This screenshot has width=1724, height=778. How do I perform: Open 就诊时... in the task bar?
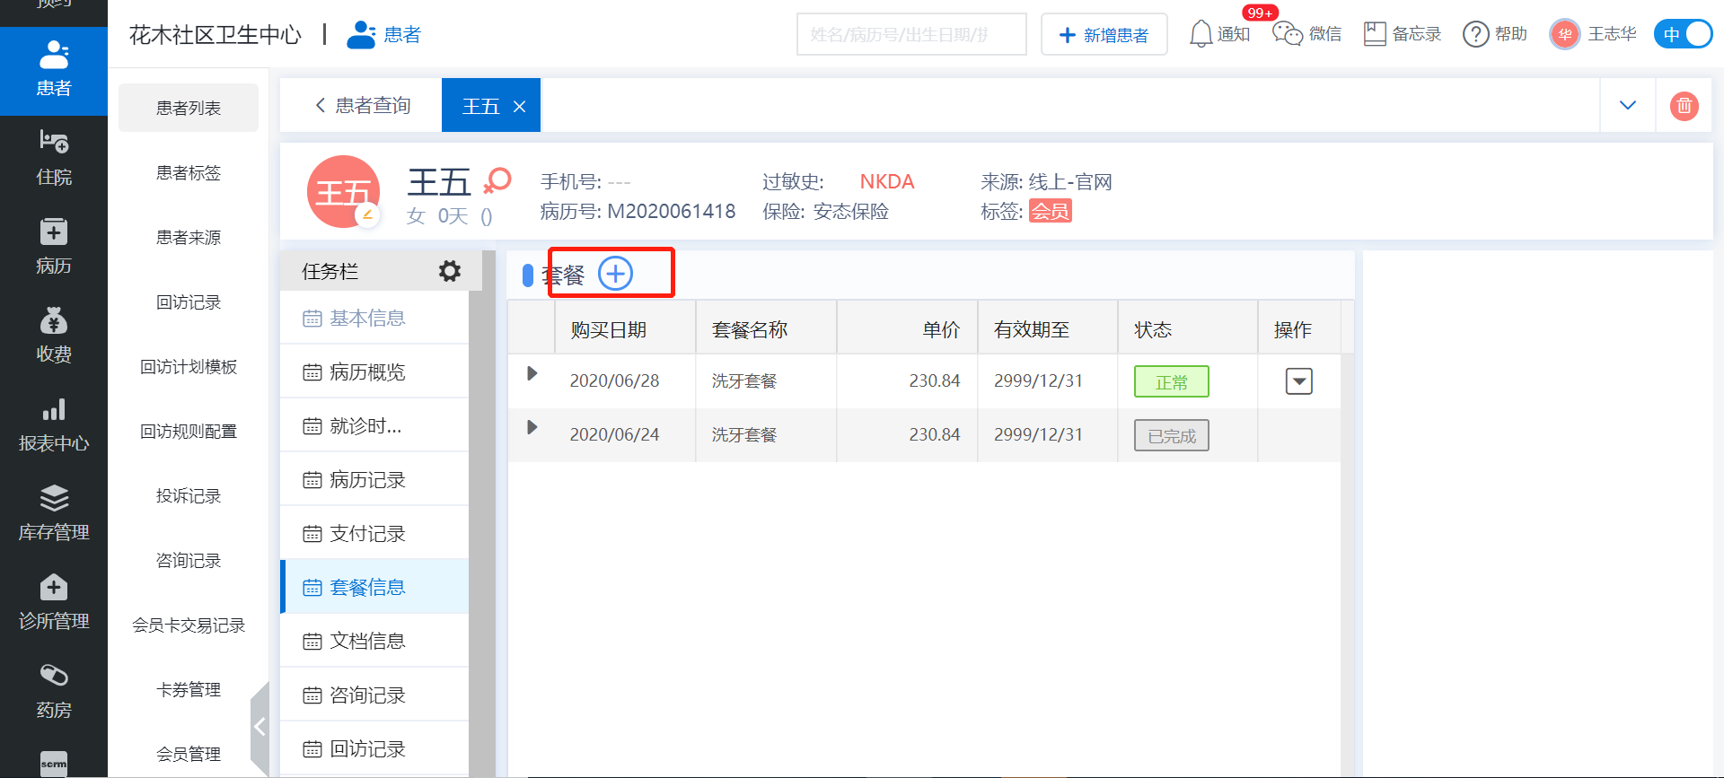(x=374, y=425)
